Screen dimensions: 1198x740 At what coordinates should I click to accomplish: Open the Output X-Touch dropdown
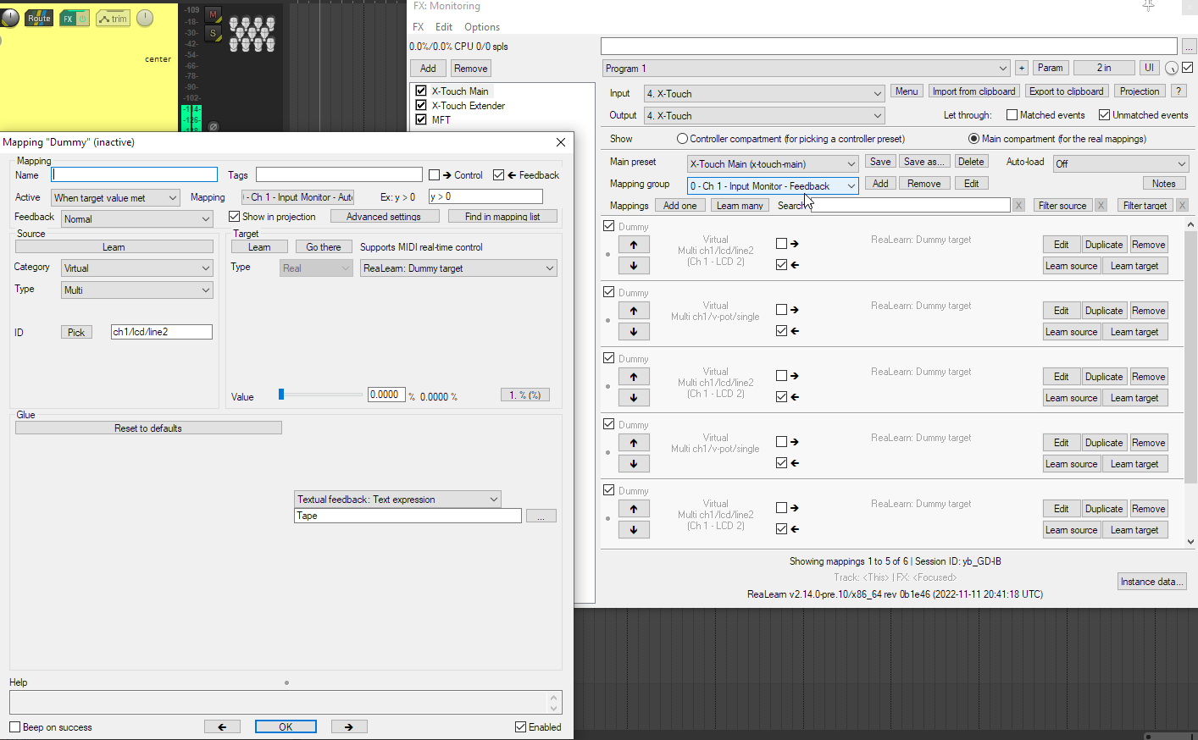(x=764, y=115)
